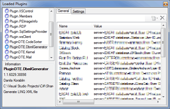Click plugin list scroll up arrow
Image resolution: width=170 pixels, height=109 pixels.
click(x=51, y=11)
